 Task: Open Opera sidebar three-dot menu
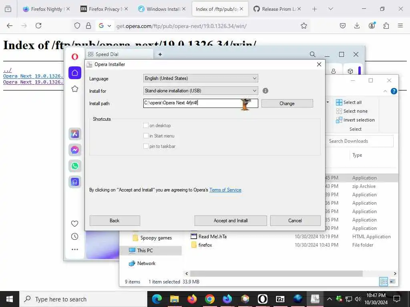pyautogui.click(x=75, y=249)
